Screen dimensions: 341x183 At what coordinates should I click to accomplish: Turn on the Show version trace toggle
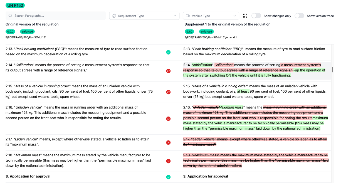[x=299, y=16]
